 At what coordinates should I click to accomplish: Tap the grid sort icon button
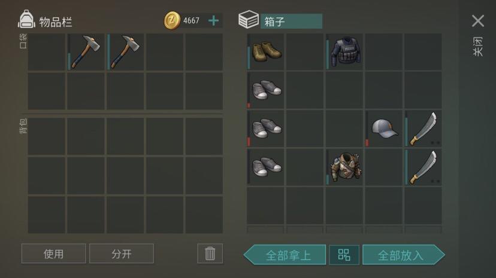tap(344, 255)
